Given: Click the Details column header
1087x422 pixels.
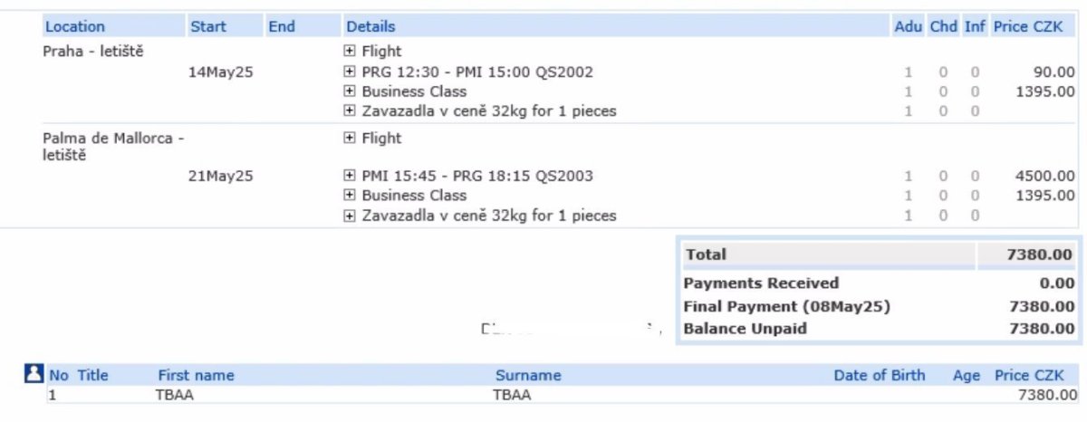Looking at the screenshot, I should click(370, 27).
